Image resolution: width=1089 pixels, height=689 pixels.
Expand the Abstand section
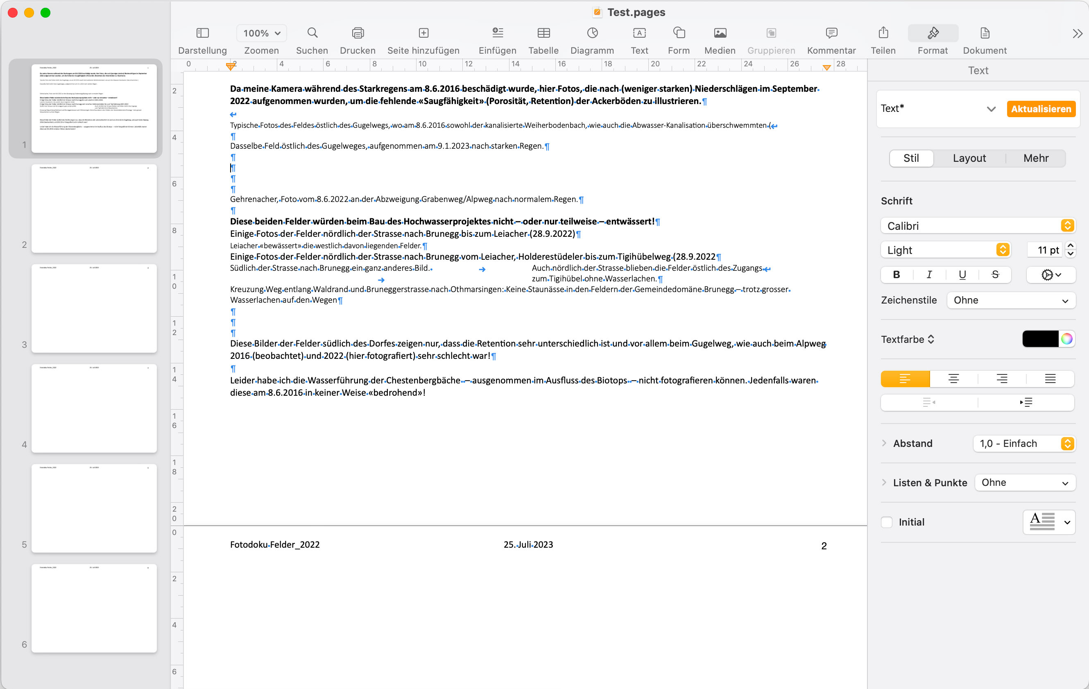884,443
